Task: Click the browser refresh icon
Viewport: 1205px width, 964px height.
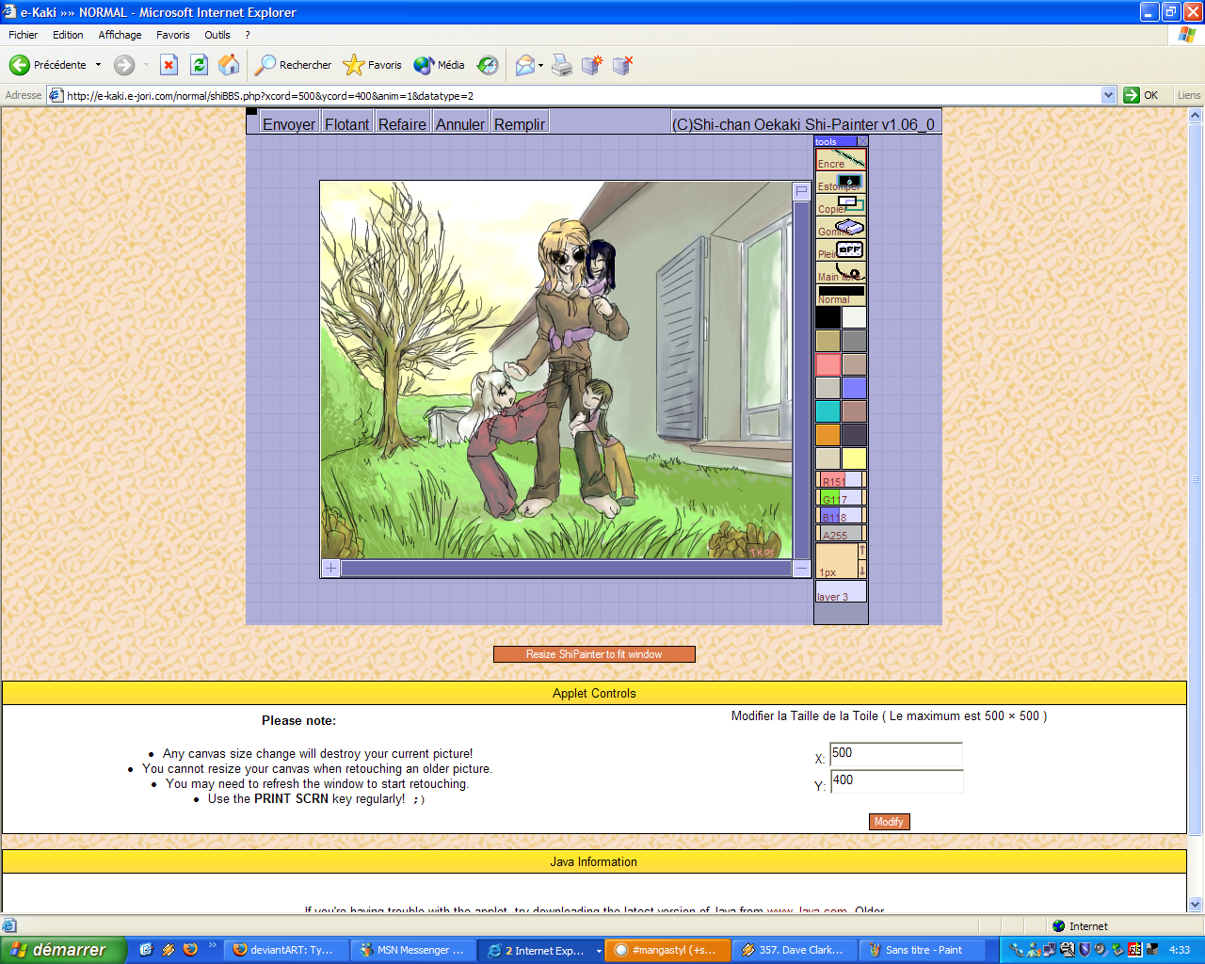Action: coord(199,65)
